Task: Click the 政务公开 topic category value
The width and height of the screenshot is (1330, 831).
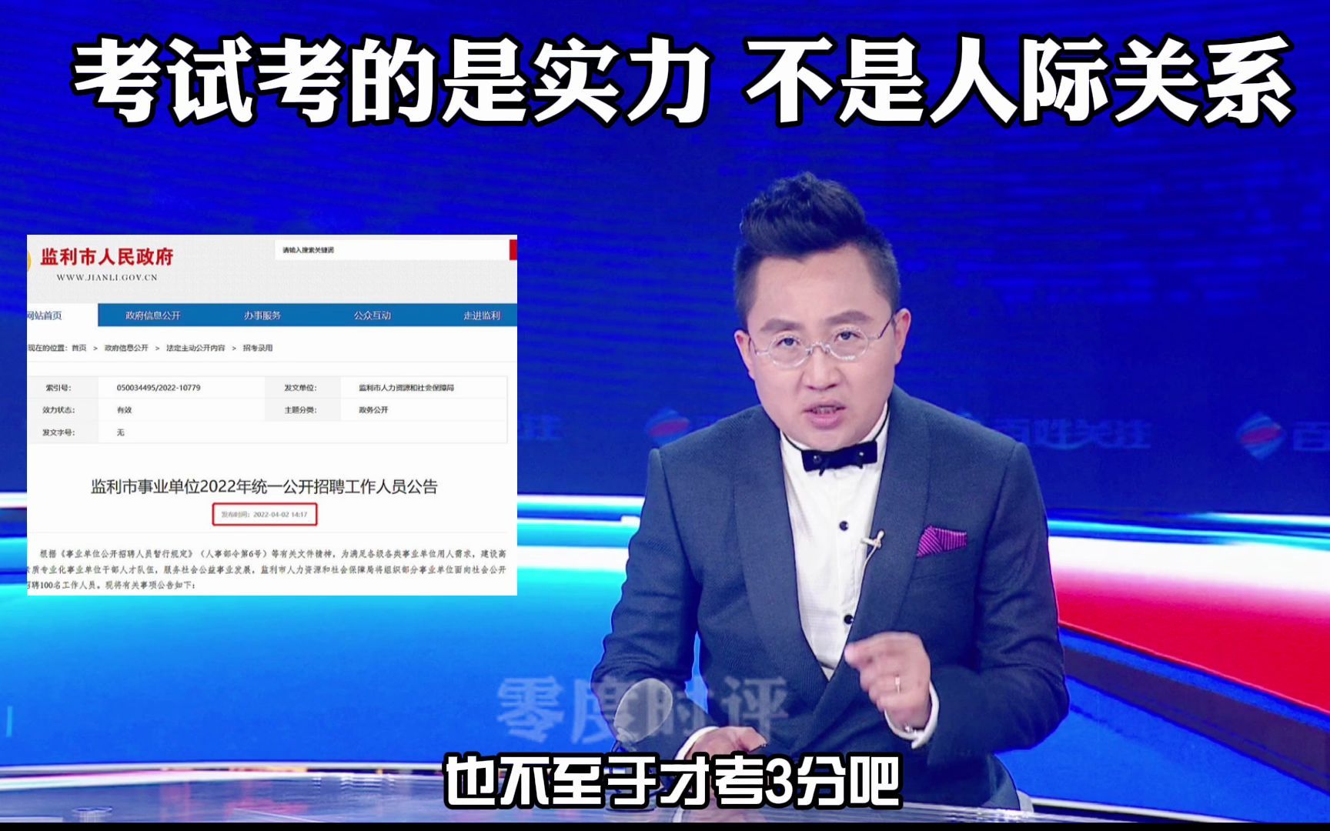Action: click(373, 410)
